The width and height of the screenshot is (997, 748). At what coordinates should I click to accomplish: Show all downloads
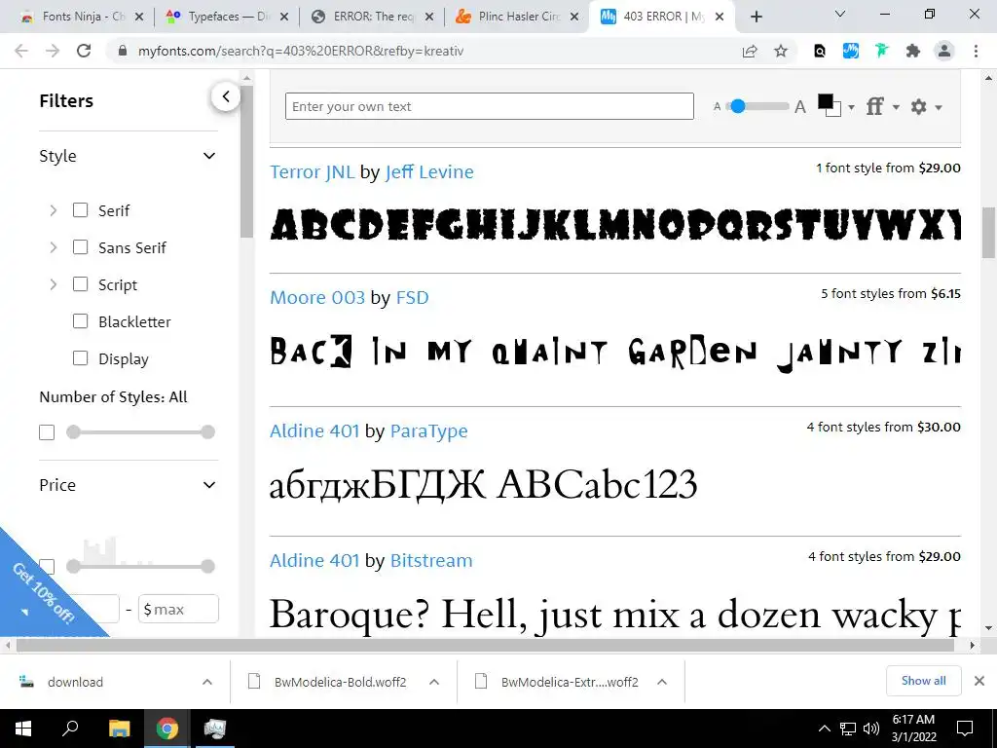(x=923, y=681)
